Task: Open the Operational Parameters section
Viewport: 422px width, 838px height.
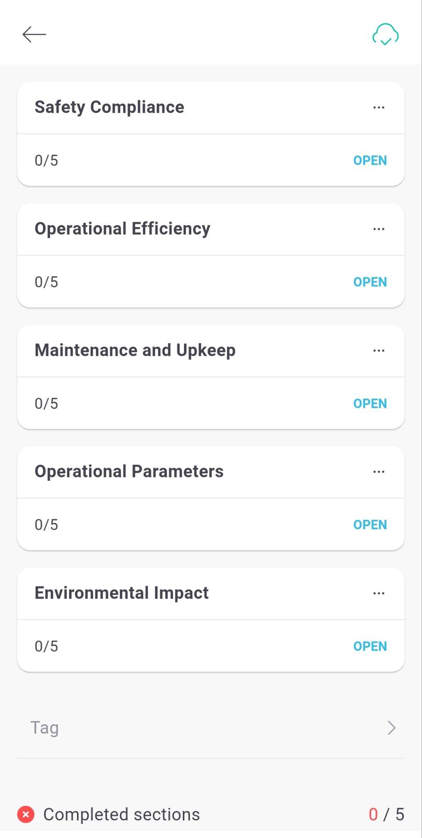Action: (x=370, y=525)
